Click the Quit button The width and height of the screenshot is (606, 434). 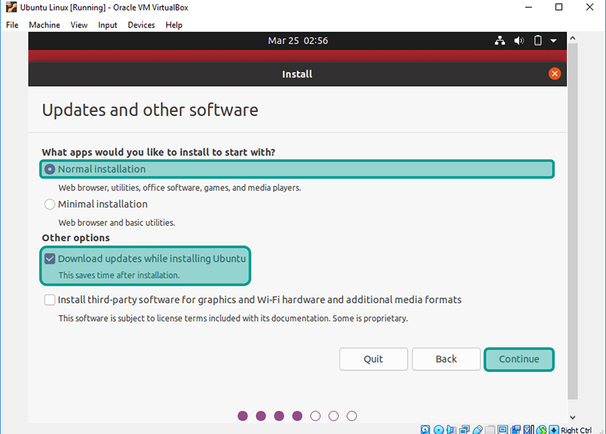coord(373,359)
